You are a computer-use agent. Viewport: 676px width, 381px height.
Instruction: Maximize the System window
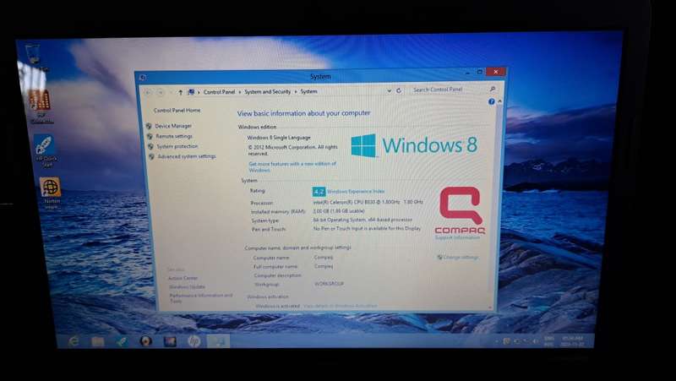pyautogui.click(x=479, y=72)
